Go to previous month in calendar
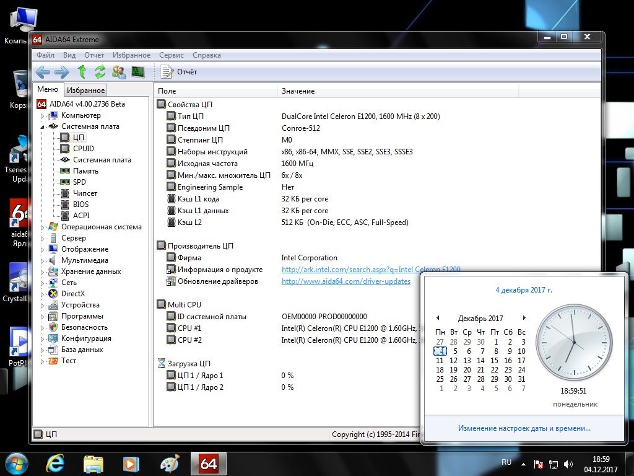The image size is (634, 476). coord(438,318)
